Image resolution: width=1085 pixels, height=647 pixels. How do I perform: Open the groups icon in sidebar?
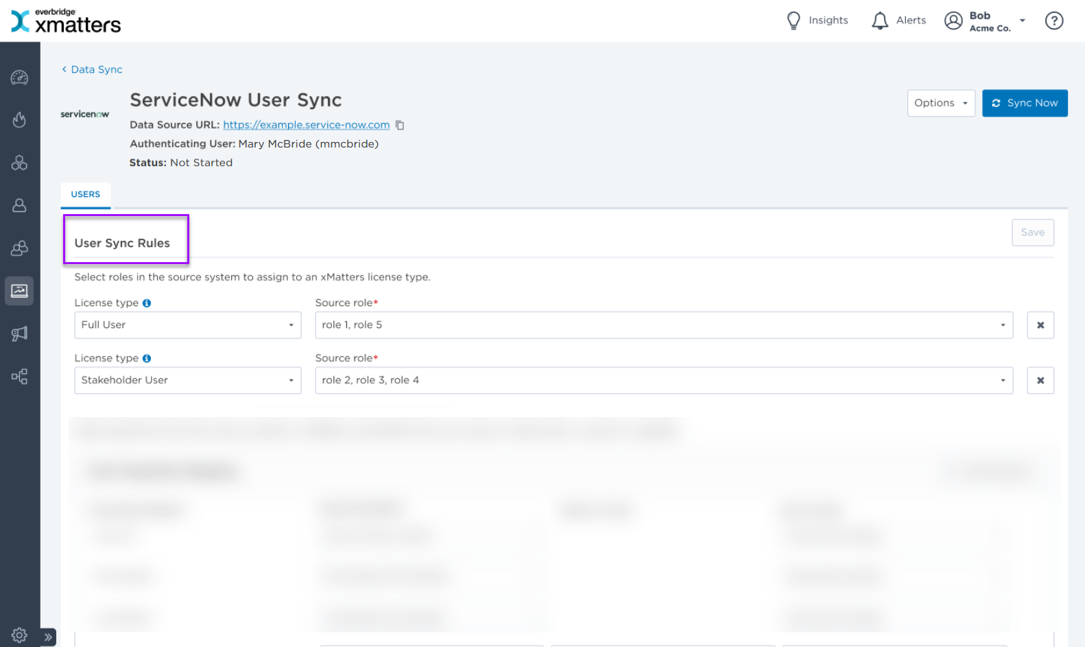pos(19,248)
